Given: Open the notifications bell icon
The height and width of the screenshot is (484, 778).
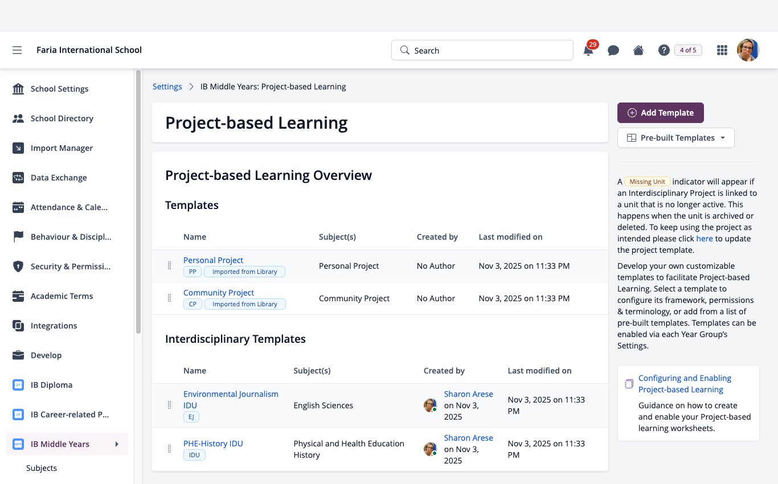Looking at the screenshot, I should coord(588,50).
